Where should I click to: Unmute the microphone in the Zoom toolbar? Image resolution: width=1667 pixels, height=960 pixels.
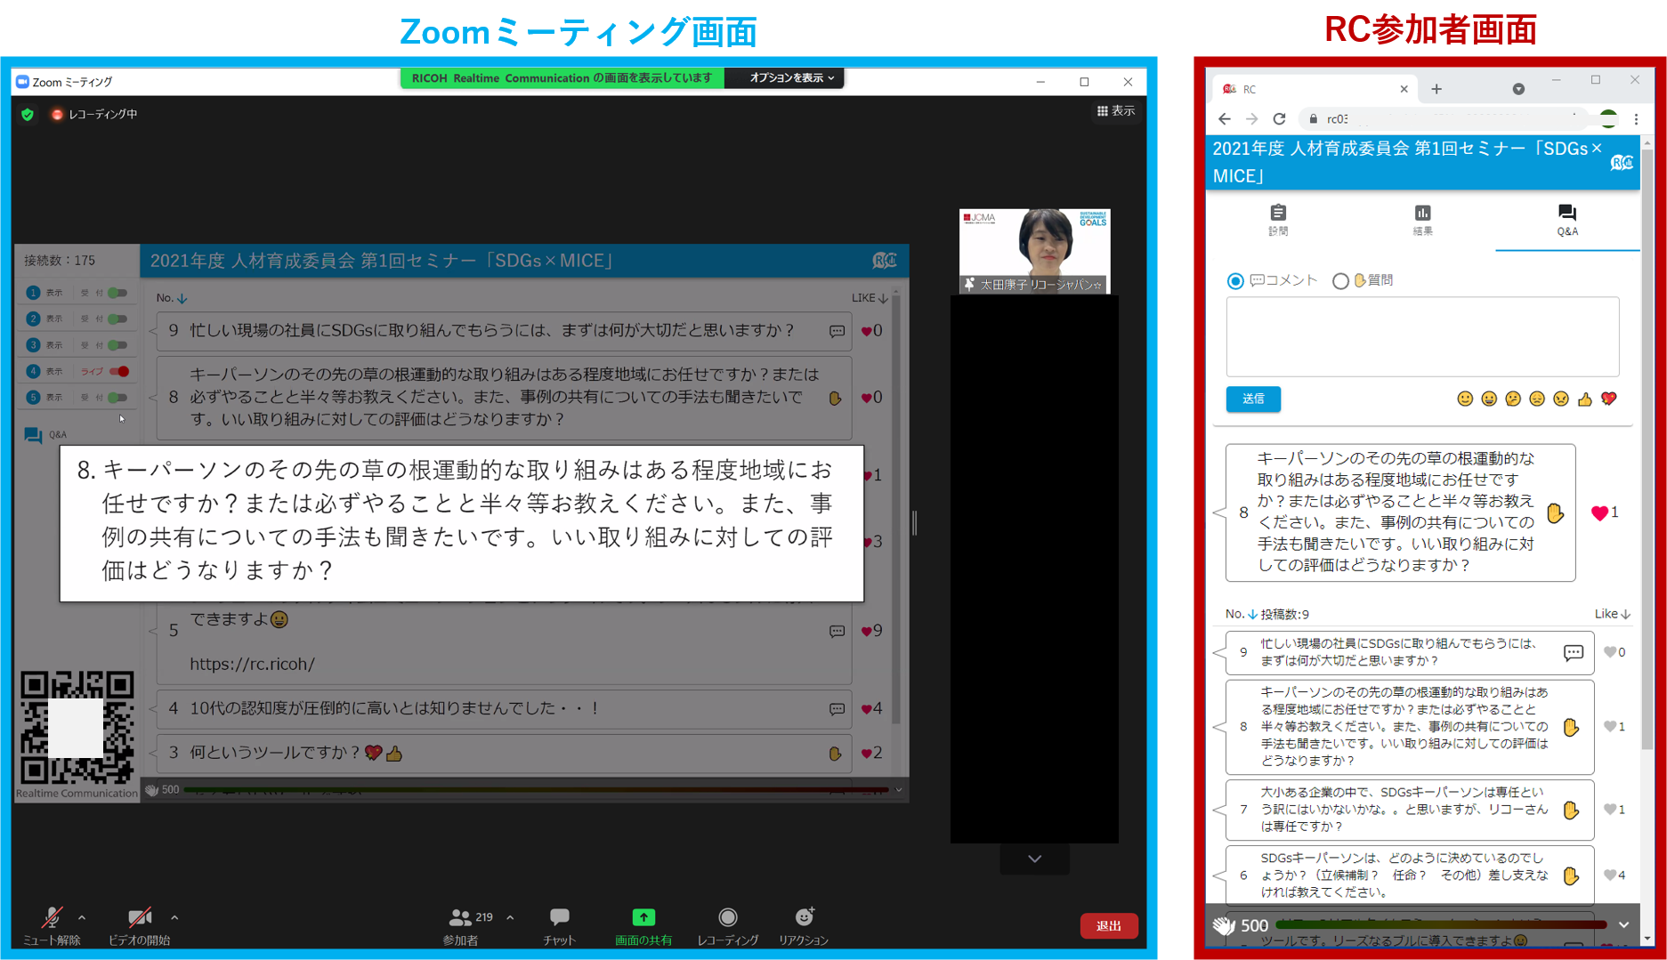click(51, 924)
